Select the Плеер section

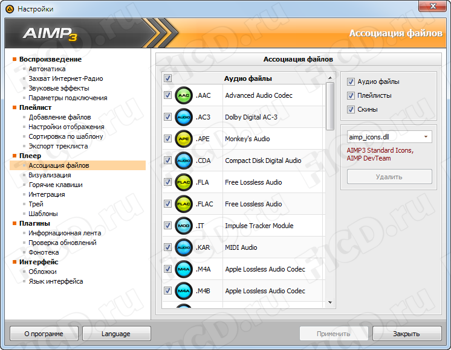coord(30,156)
